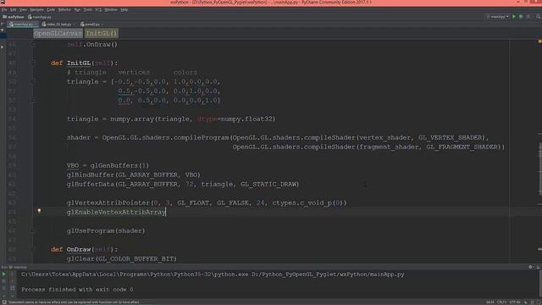This screenshot has width=542, height=305.
Task: Open the Tools menu
Action: coord(88,9)
